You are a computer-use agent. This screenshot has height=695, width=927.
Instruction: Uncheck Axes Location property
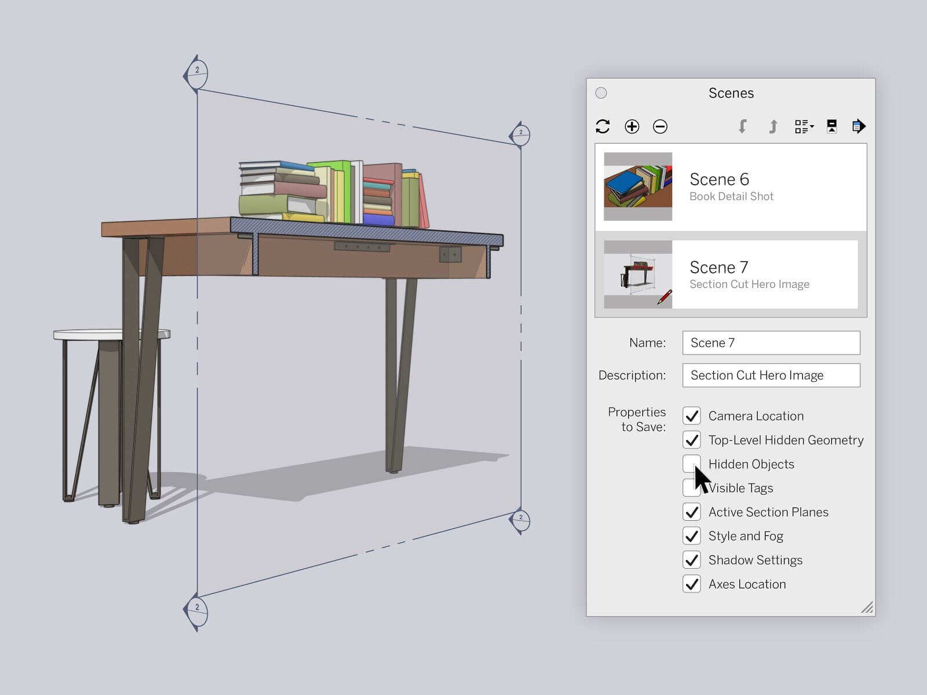tap(692, 584)
